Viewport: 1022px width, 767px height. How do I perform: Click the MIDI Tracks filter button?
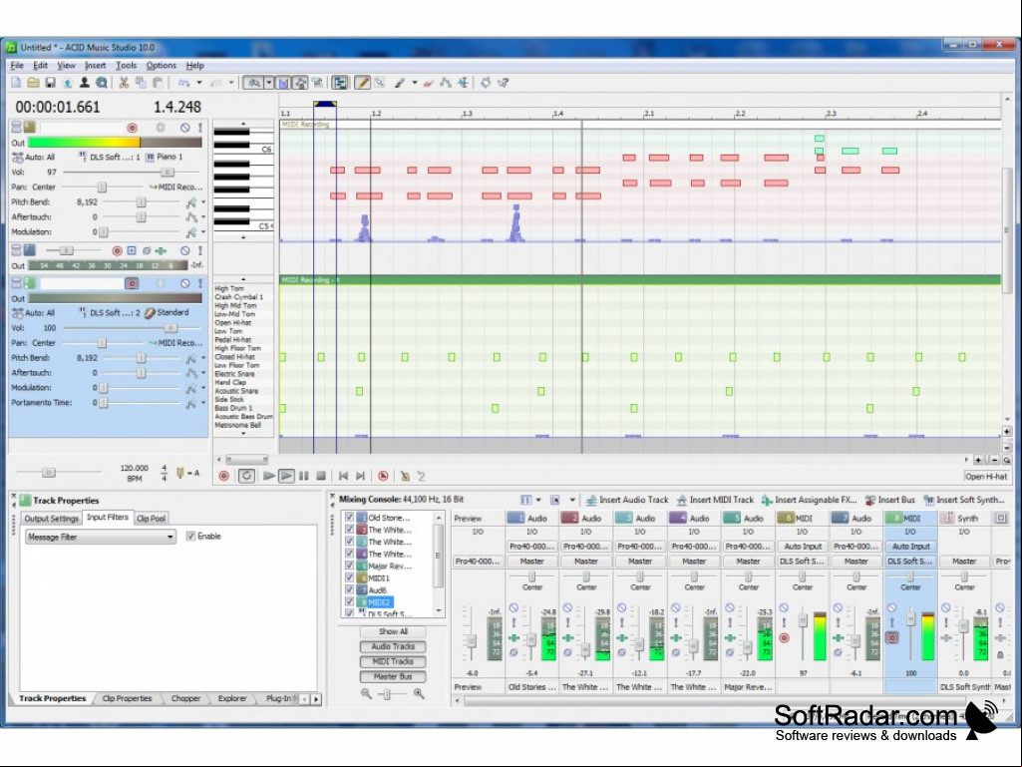(393, 661)
